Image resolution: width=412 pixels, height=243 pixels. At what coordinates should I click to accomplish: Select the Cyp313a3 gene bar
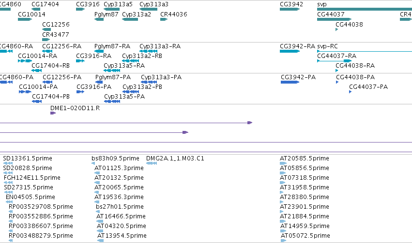(x=149, y=9)
